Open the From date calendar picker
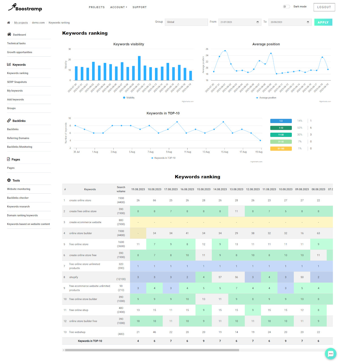The width and height of the screenshot is (340, 364). click(258, 22)
